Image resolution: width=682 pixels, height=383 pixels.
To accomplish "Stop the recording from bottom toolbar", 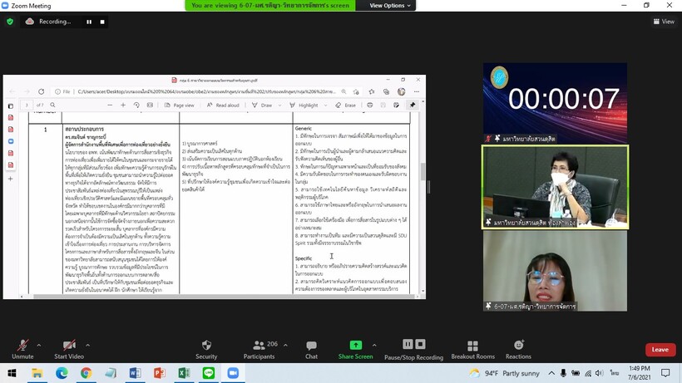I will [x=420, y=344].
